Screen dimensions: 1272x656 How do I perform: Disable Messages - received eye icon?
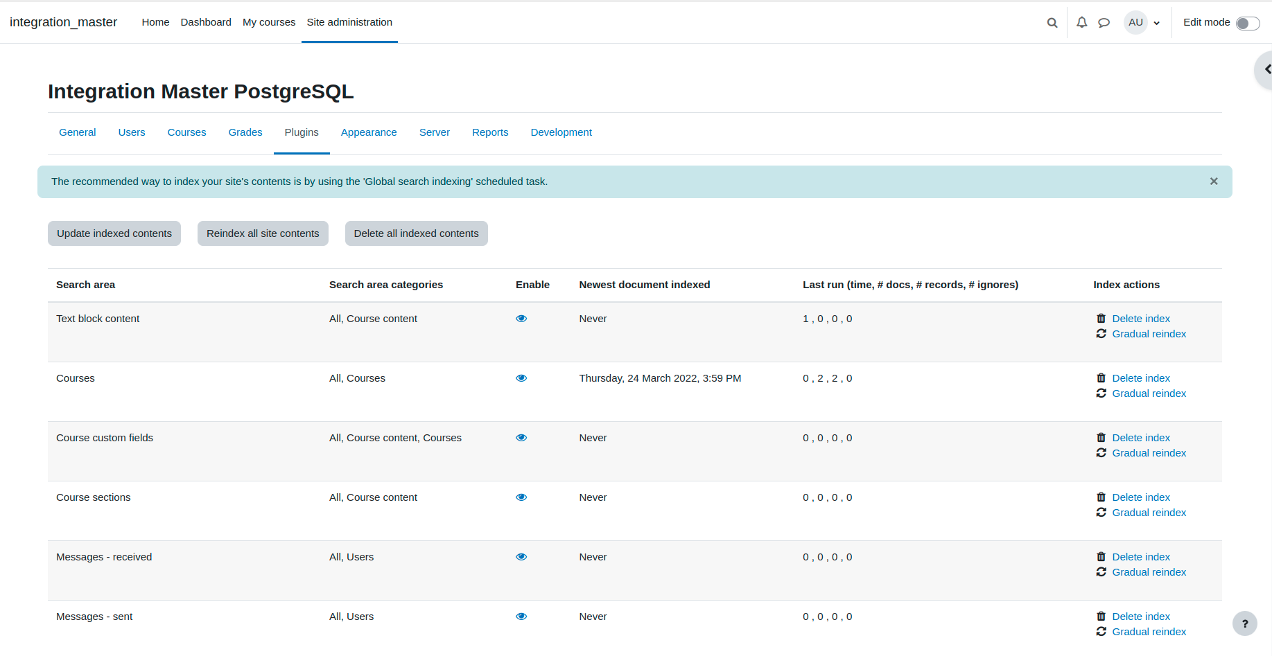(521, 557)
